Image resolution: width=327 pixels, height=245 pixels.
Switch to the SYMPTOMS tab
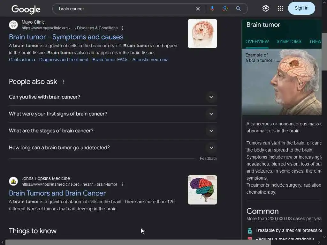289,41
